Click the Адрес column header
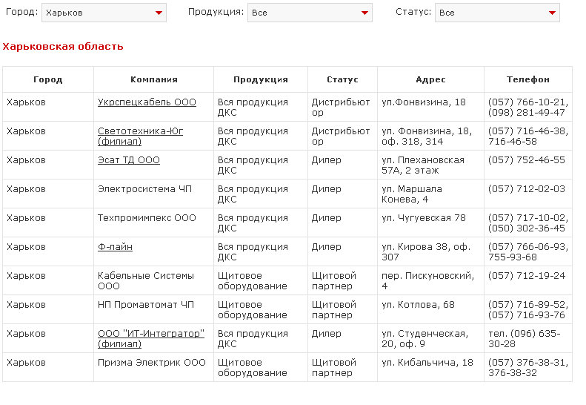 click(430, 79)
